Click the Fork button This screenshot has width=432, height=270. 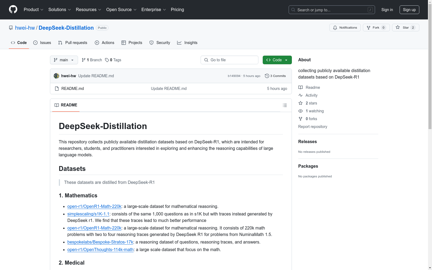point(376,28)
